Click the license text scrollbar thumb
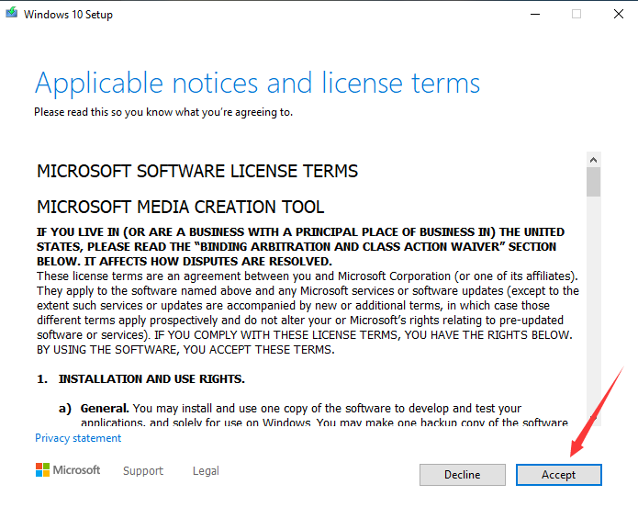The image size is (638, 507). point(593,181)
